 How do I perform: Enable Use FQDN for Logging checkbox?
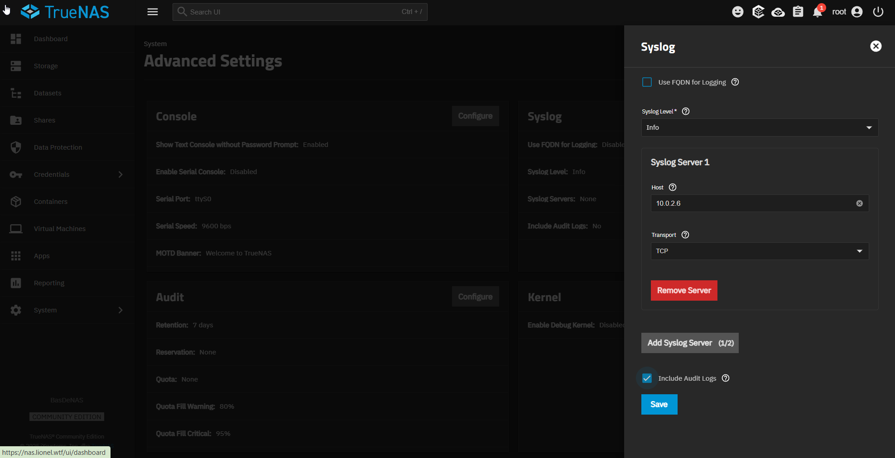[647, 82]
